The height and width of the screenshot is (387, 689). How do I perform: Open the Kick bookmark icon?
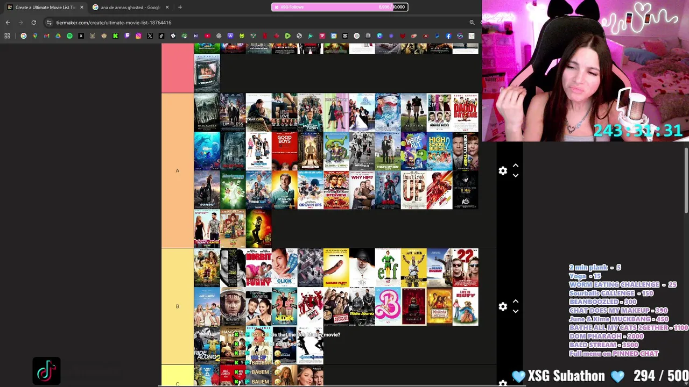tap(115, 36)
